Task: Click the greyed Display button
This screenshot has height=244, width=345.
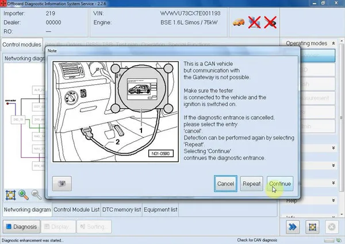Action: click(x=58, y=227)
